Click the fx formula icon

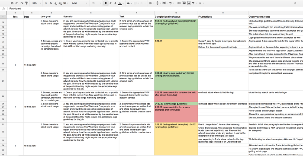pyautogui.click(x=3, y=9)
